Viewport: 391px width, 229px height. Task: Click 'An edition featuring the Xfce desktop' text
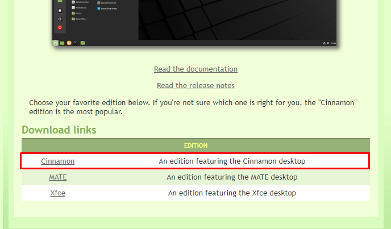tap(232, 193)
